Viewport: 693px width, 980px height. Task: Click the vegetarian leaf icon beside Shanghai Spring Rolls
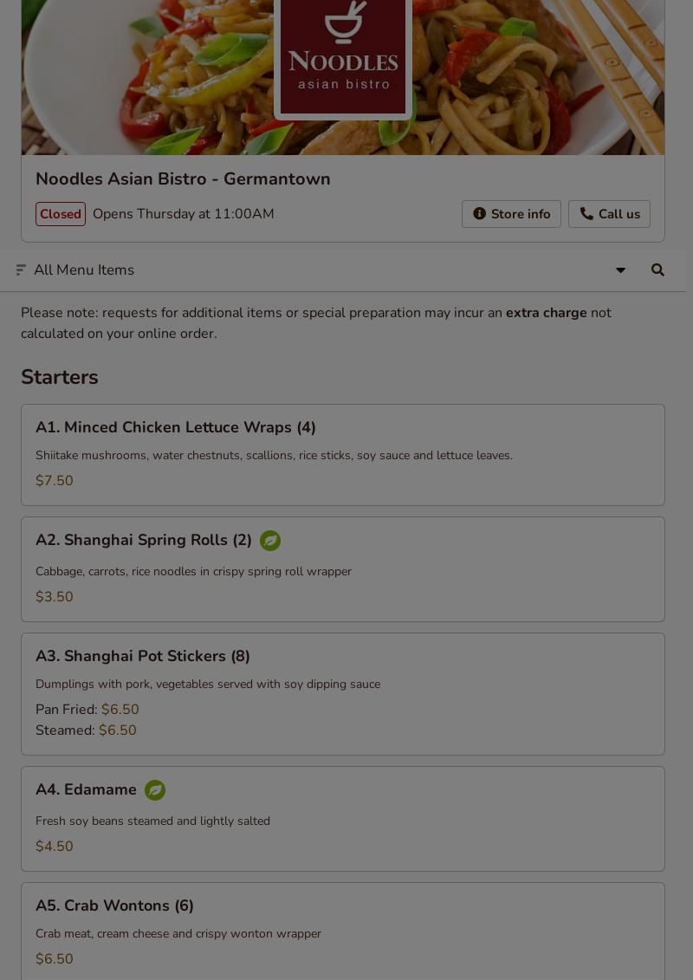point(270,541)
